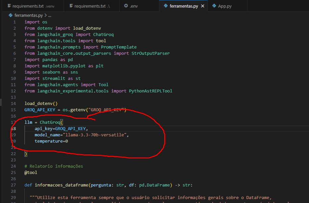This screenshot has height=203, width=309.
Task: Expand the breadcrumb ellipsis symbol list
Action: pyautogui.click(x=50, y=16)
